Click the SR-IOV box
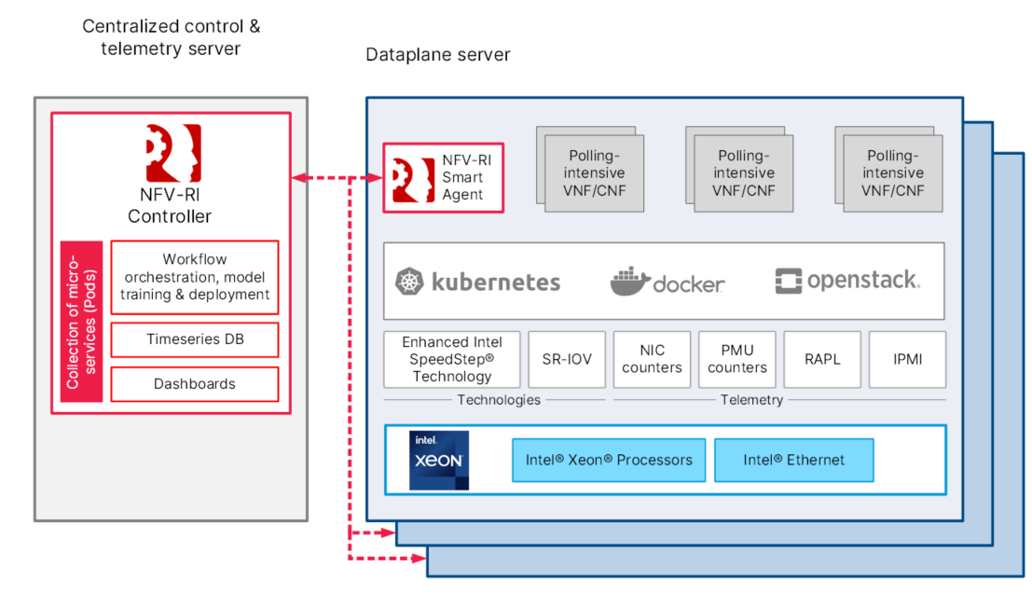This screenshot has height=594, width=1032. (x=567, y=360)
